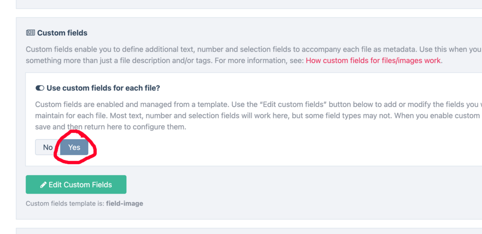
Task: Click the "Custom fields template is:" text
Action: click(x=65, y=203)
